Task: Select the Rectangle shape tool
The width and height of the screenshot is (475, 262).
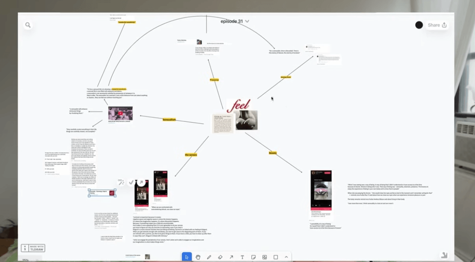Action: [x=276, y=257]
